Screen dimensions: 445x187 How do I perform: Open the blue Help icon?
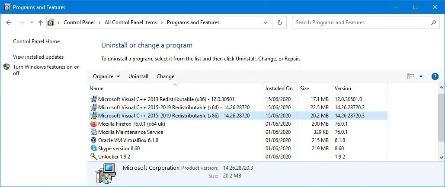click(x=435, y=76)
